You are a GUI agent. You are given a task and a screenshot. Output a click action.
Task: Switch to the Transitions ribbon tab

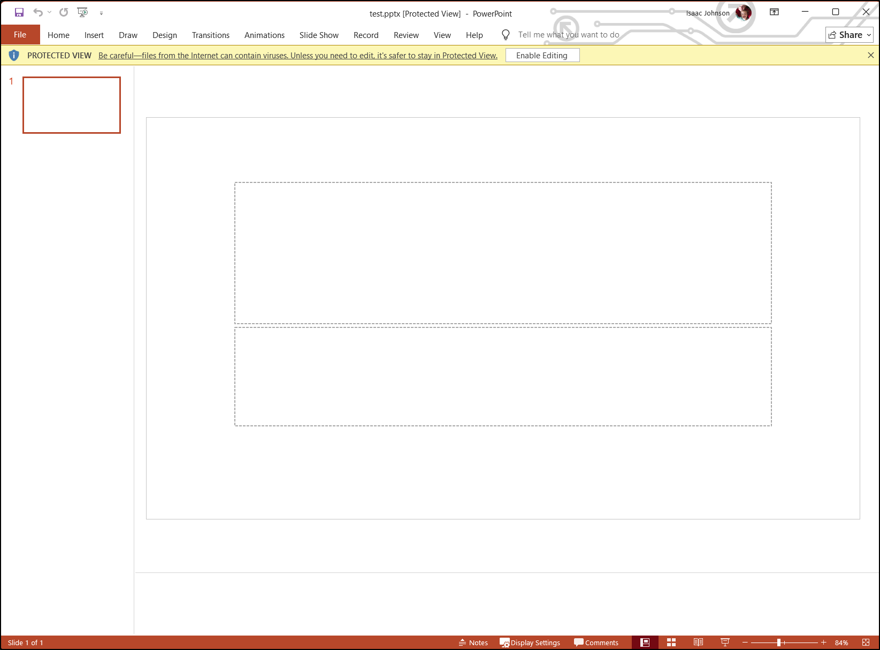pyautogui.click(x=210, y=35)
